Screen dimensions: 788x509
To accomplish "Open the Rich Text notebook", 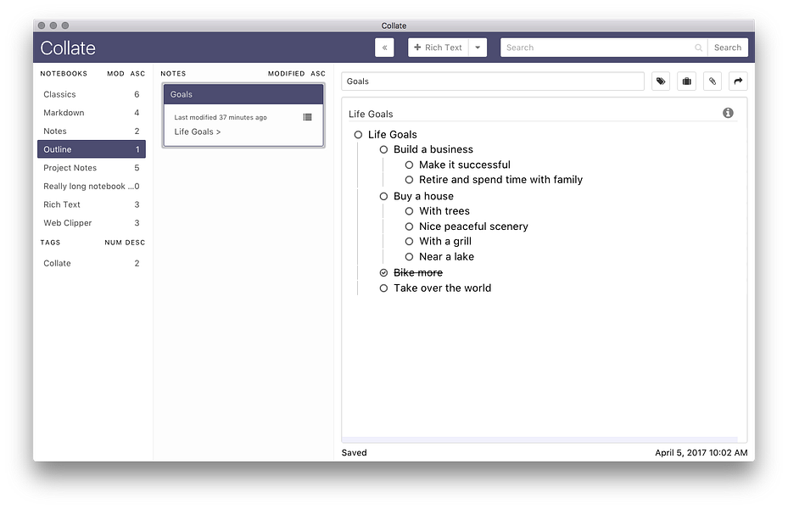I will (x=92, y=204).
